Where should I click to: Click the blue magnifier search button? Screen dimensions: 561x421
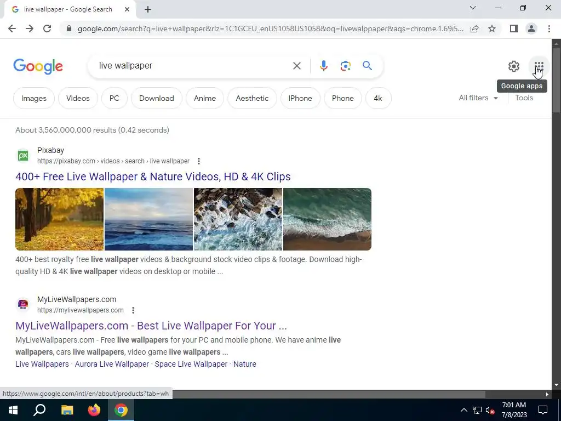(x=367, y=66)
